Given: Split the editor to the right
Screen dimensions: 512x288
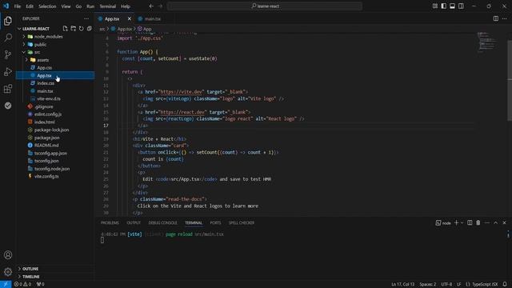Looking at the screenshot, I should pyautogui.click(x=496, y=18).
